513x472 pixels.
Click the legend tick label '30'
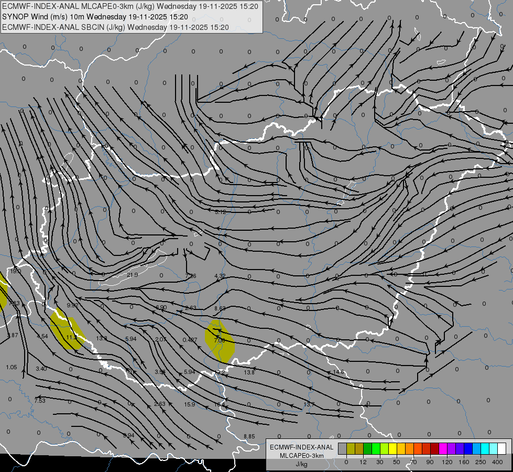click(x=379, y=462)
